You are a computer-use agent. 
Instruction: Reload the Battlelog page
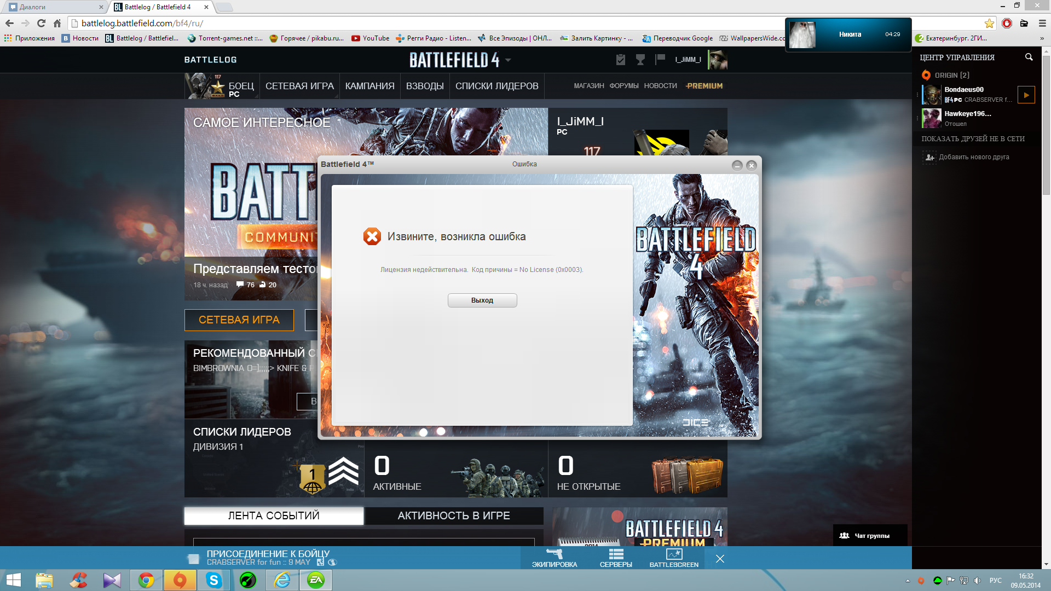[x=41, y=23]
